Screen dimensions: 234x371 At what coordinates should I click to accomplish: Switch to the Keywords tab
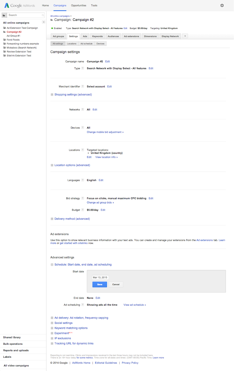pyautogui.click(x=97, y=36)
